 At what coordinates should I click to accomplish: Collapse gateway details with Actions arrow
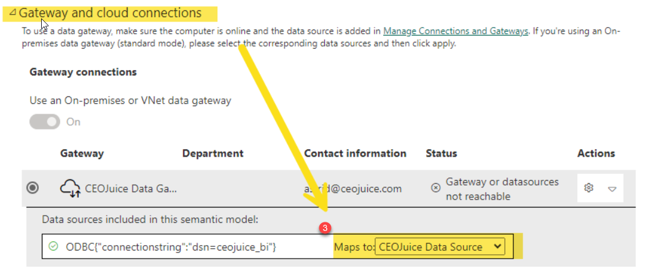[x=612, y=189]
